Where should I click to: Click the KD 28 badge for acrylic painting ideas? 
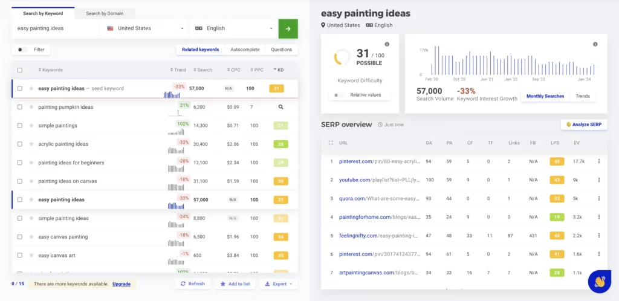(x=280, y=144)
